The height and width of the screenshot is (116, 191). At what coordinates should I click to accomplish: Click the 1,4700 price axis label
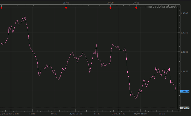(x=184, y=52)
